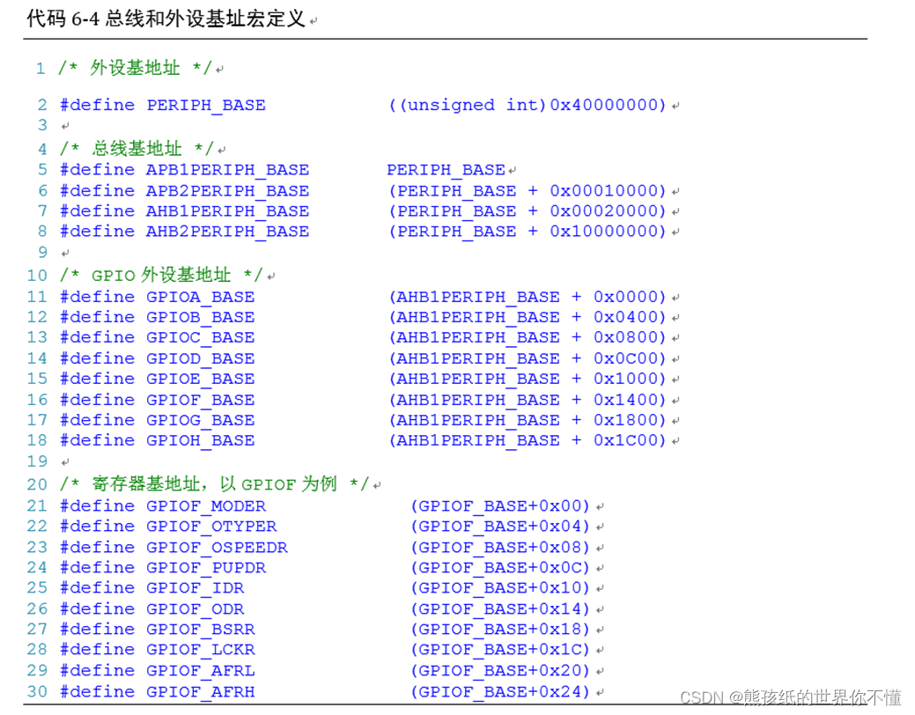Select GPIOF_IDR macro name
This screenshot has width=915, height=715.
pos(195,588)
